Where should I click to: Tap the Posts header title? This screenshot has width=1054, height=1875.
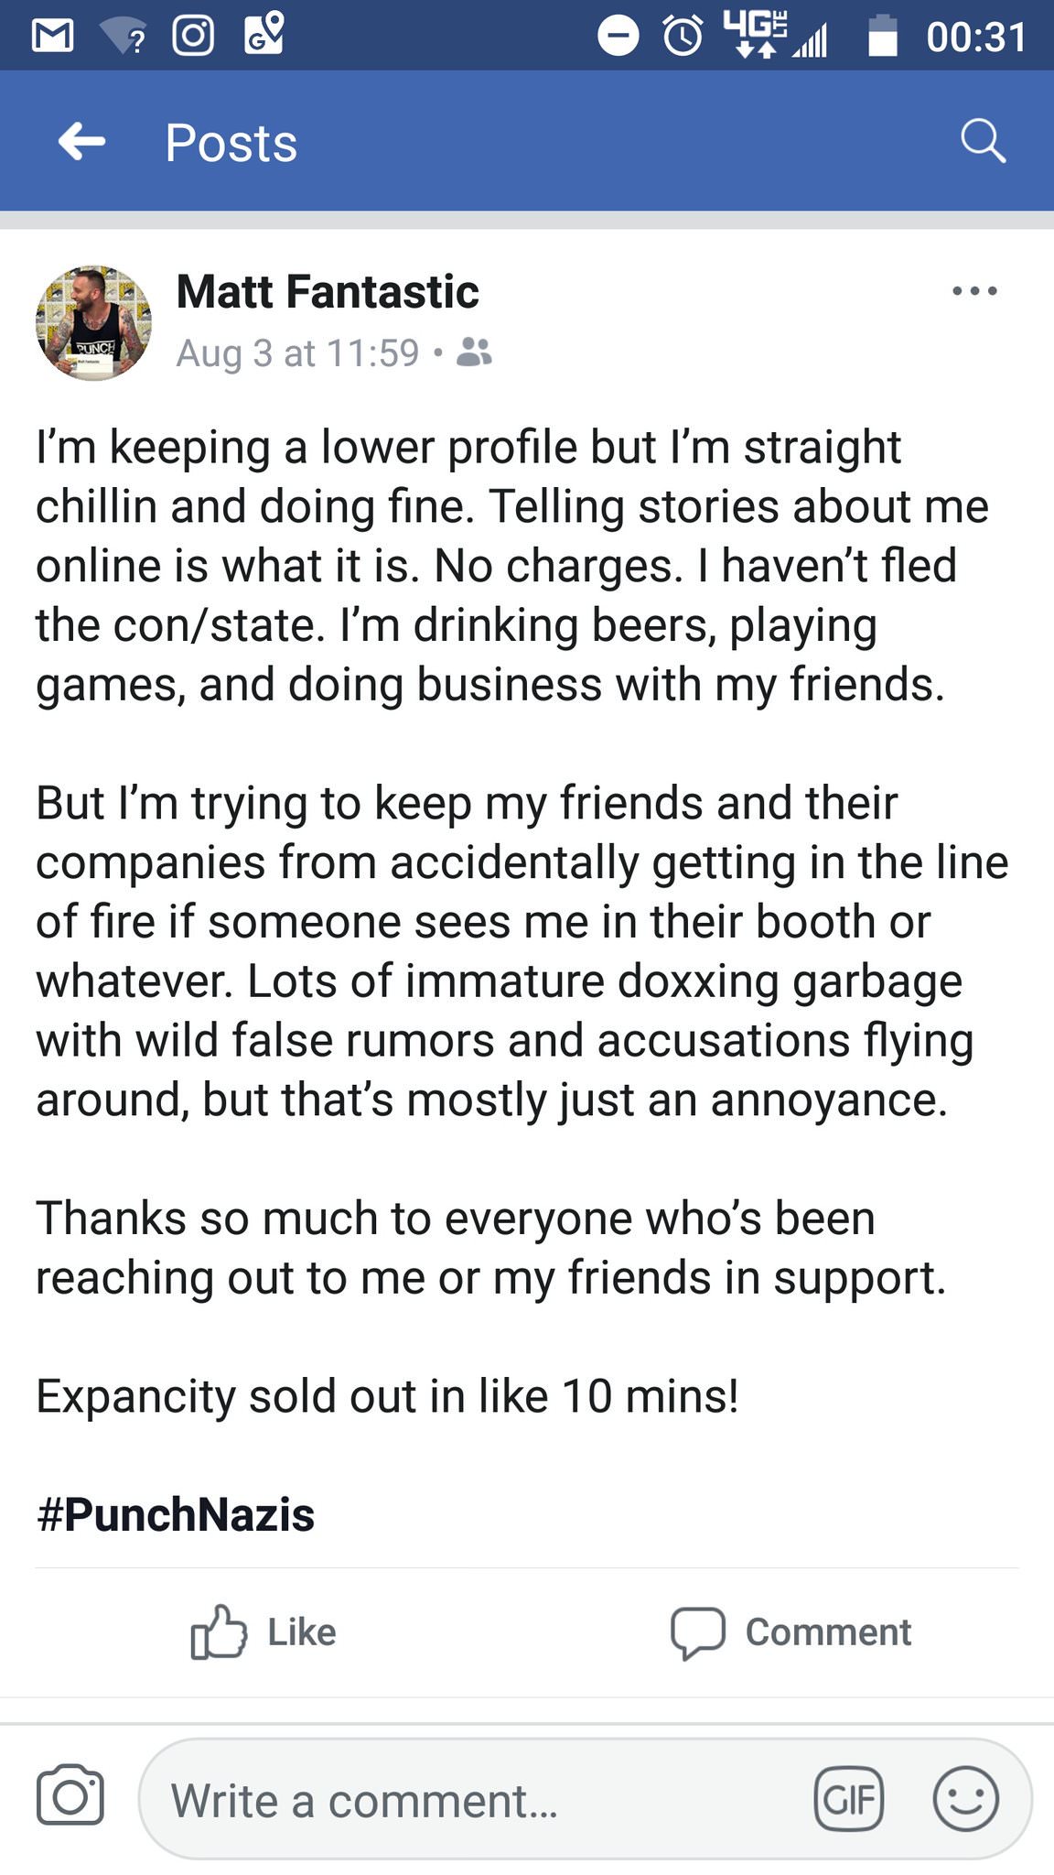[x=231, y=143]
